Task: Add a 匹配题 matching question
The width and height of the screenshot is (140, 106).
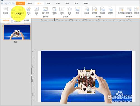Action: click(102, 10)
